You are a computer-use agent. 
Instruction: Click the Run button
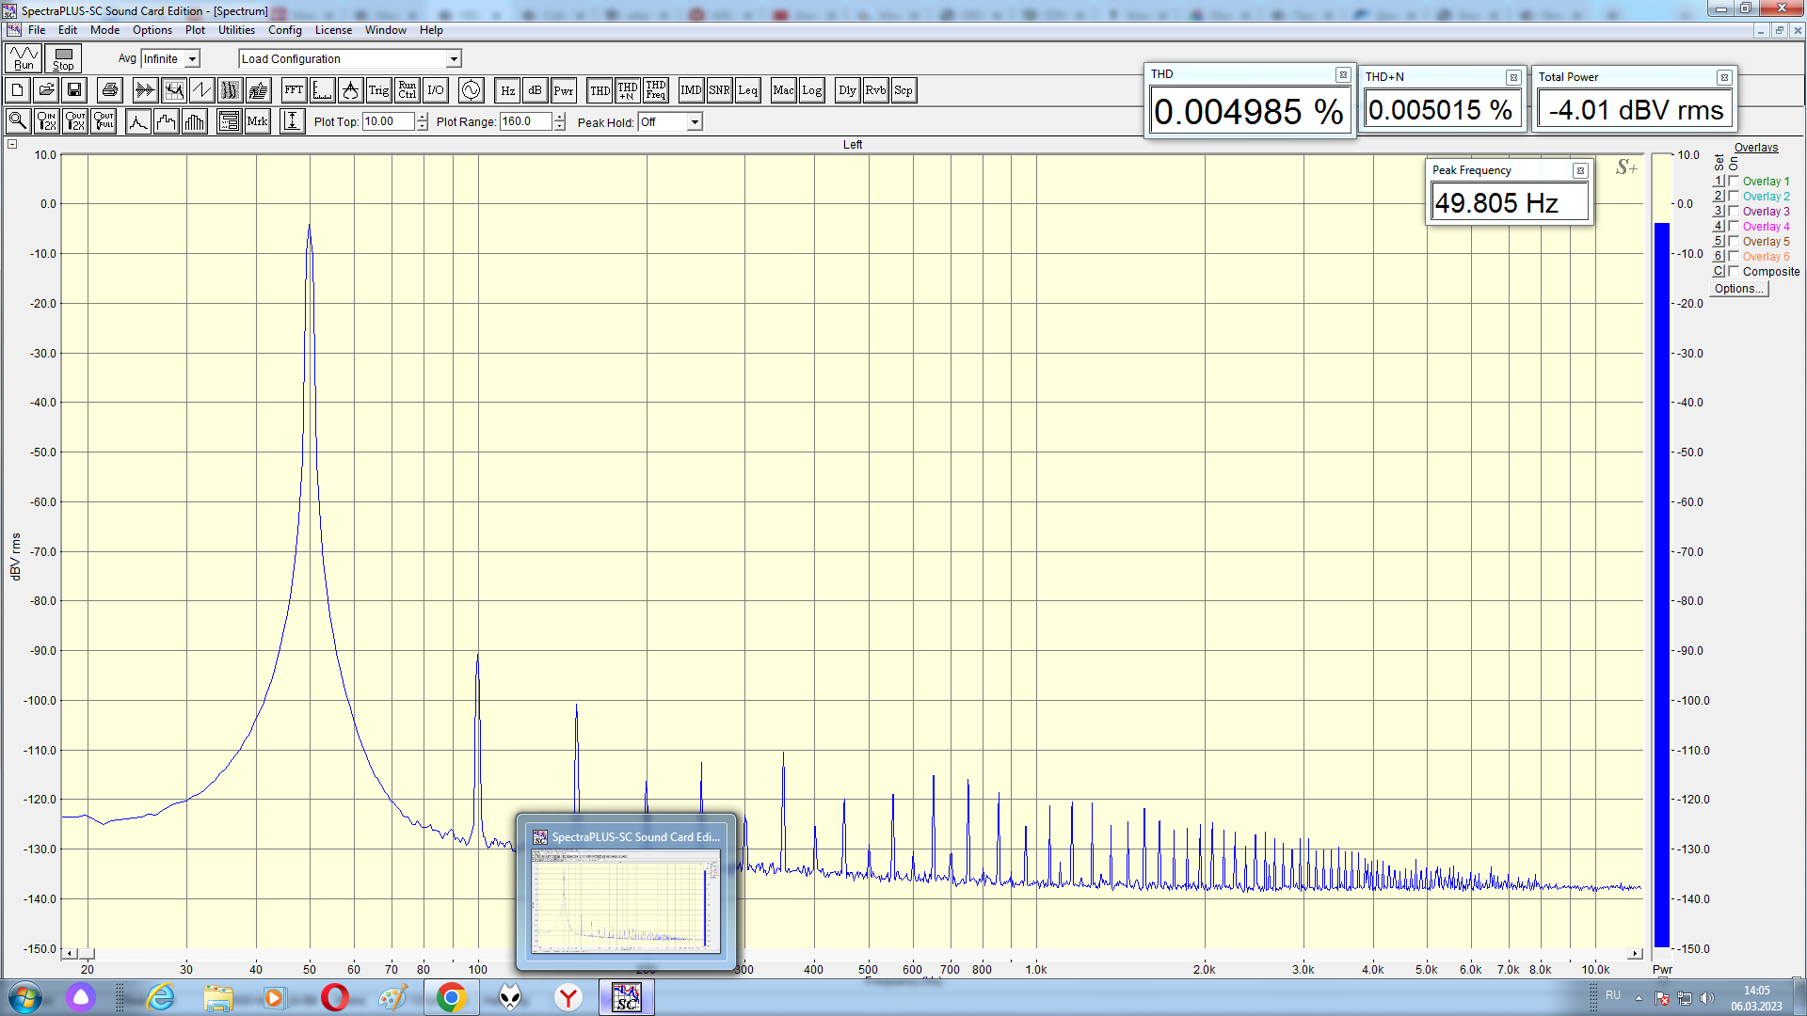[24, 58]
